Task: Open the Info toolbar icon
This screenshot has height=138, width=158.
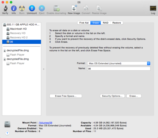Action: (x=14, y=8)
